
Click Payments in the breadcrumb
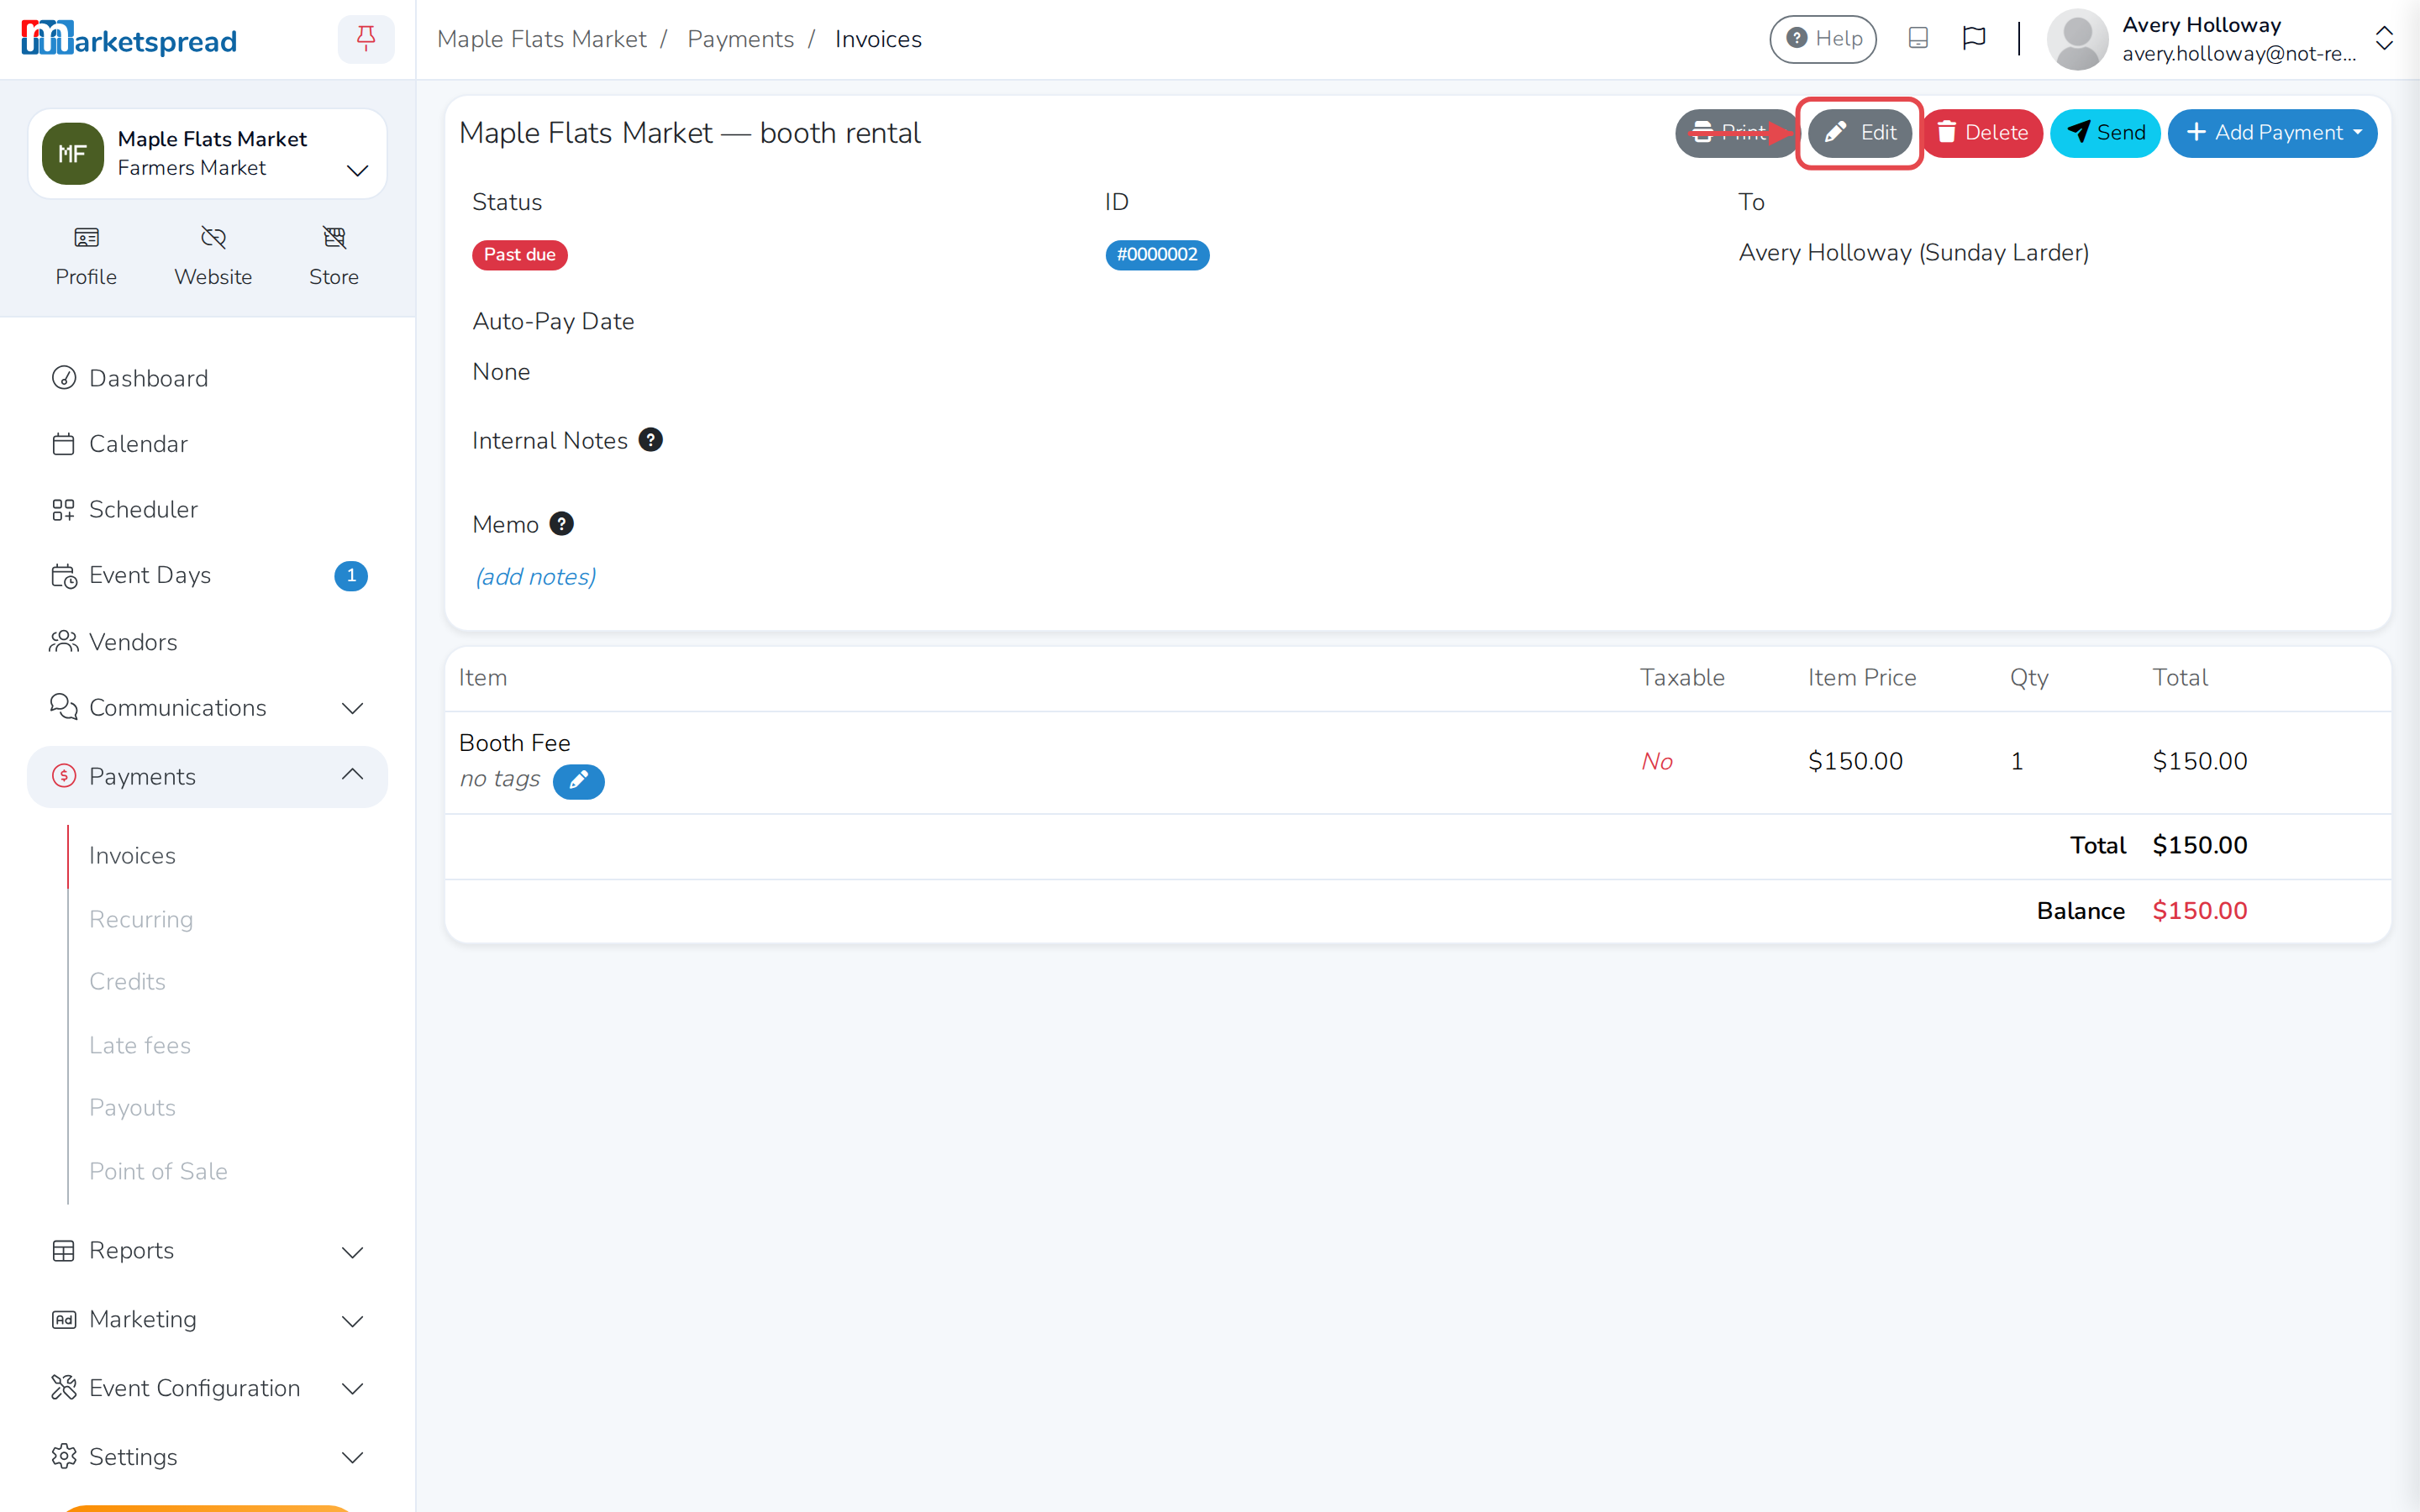point(740,39)
